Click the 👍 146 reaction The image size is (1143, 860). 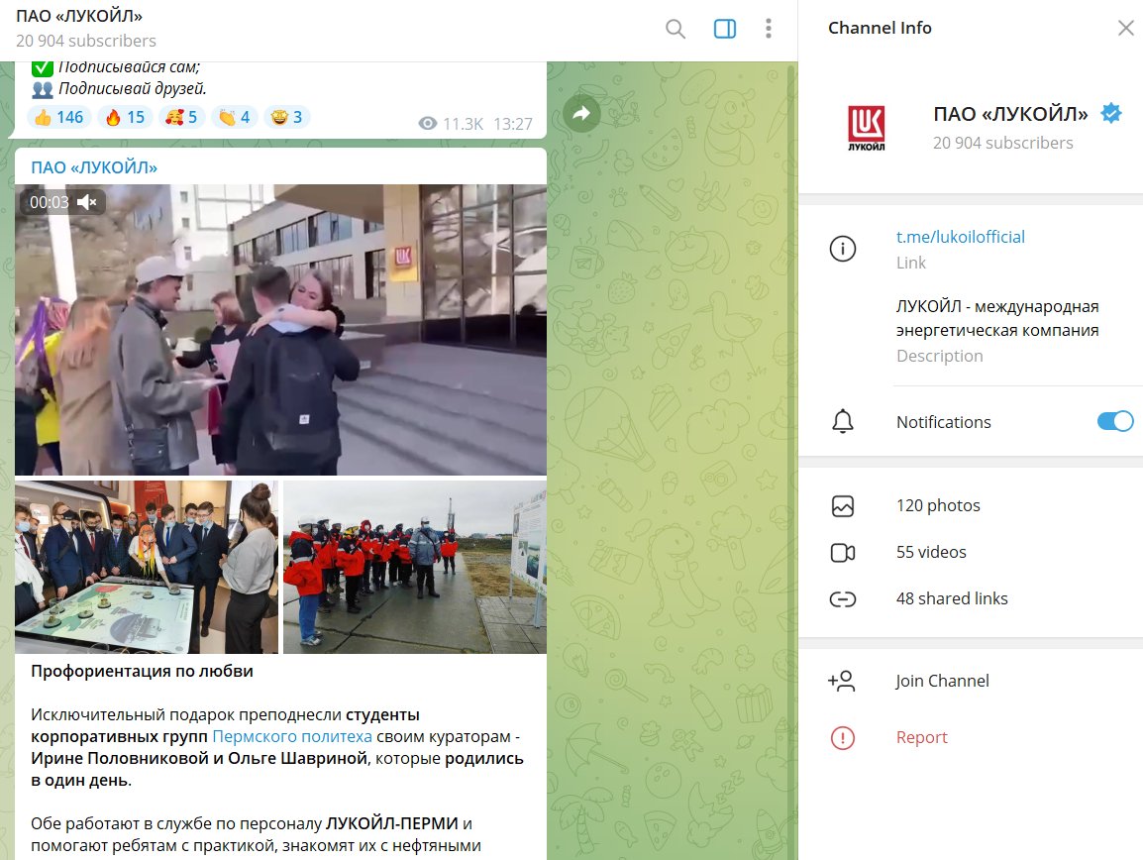58,116
